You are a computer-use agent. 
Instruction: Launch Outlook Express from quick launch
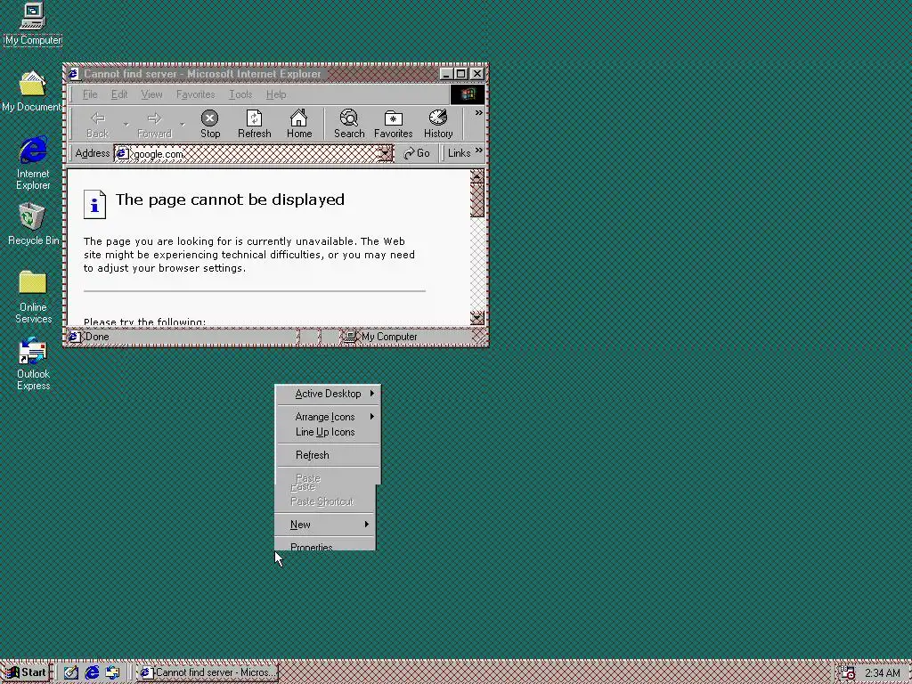click(x=113, y=672)
